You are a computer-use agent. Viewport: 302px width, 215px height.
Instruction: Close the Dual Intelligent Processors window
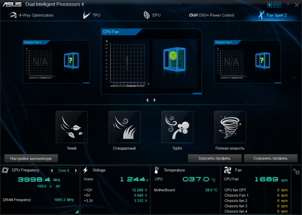click(x=297, y=5)
